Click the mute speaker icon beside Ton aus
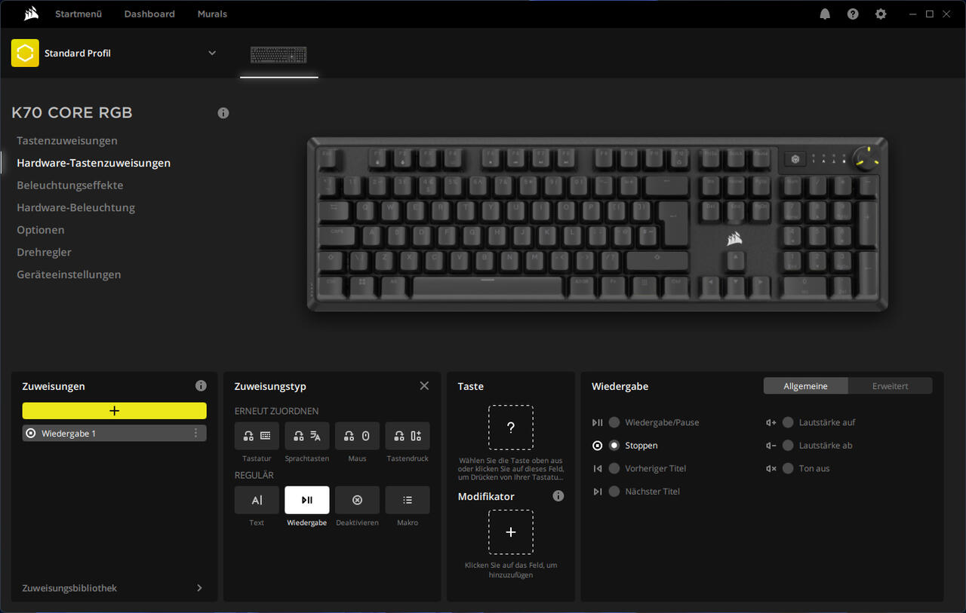Viewport: 966px width, 613px height. click(771, 468)
